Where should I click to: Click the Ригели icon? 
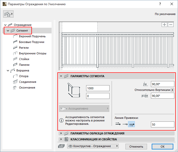coord(15,48)
